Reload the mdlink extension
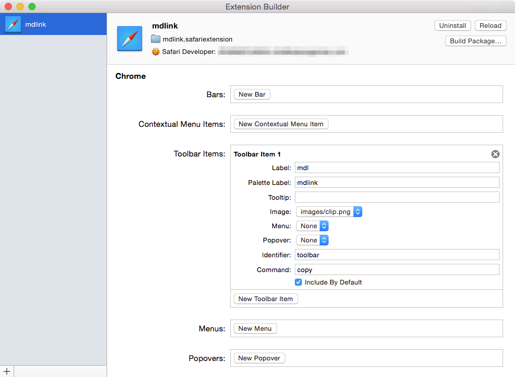The image size is (515, 377). coord(490,25)
